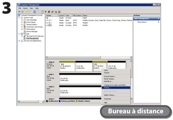The height and width of the screenshot is (120, 173).
Task: Choose Format... in context menu
Action: click(x=116, y=88)
